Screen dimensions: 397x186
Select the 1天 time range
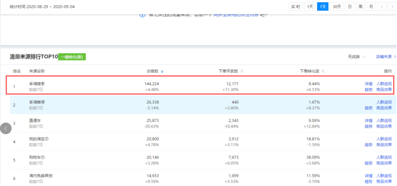pyautogui.click(x=310, y=7)
